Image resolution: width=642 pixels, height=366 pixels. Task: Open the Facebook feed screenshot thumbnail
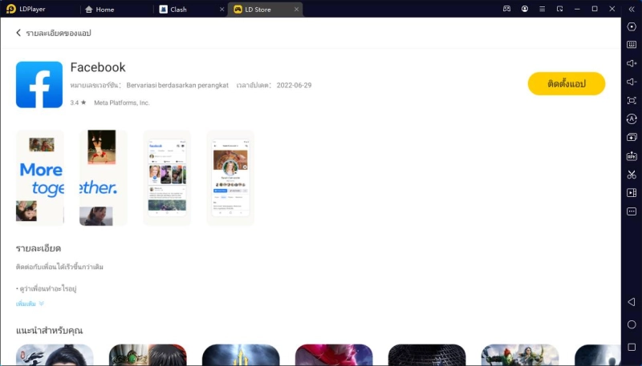(167, 178)
